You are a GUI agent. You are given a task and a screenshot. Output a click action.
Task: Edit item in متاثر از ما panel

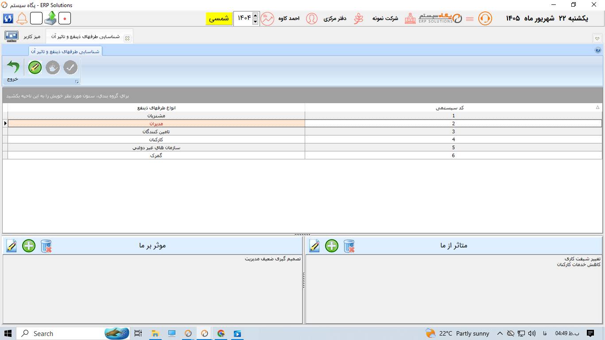(x=314, y=246)
